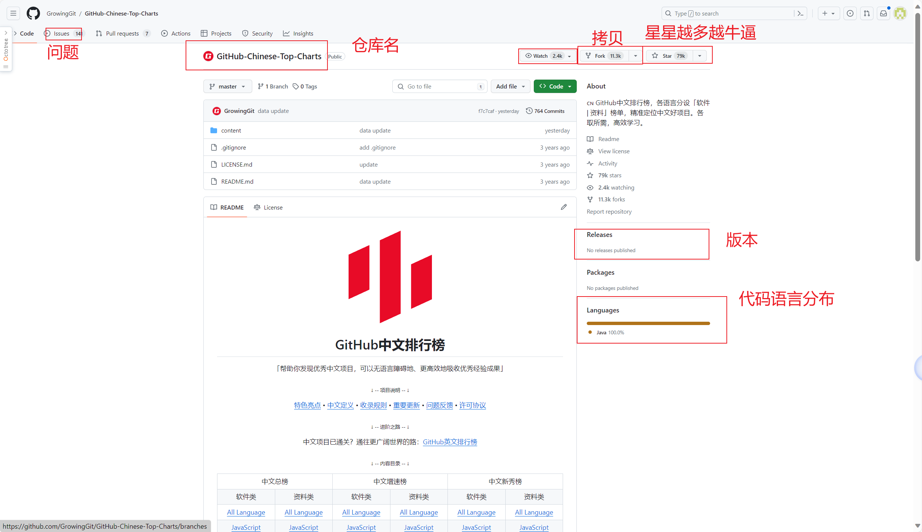The height and width of the screenshot is (532, 922).
Task: Open the master branch selector
Action: click(x=227, y=86)
